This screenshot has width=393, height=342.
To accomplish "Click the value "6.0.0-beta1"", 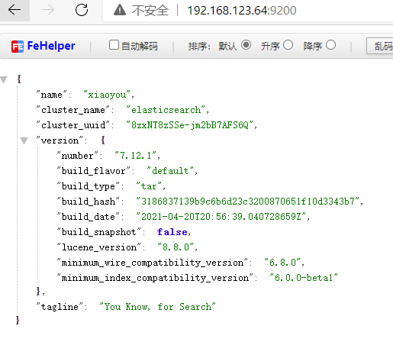I will click(304, 278).
